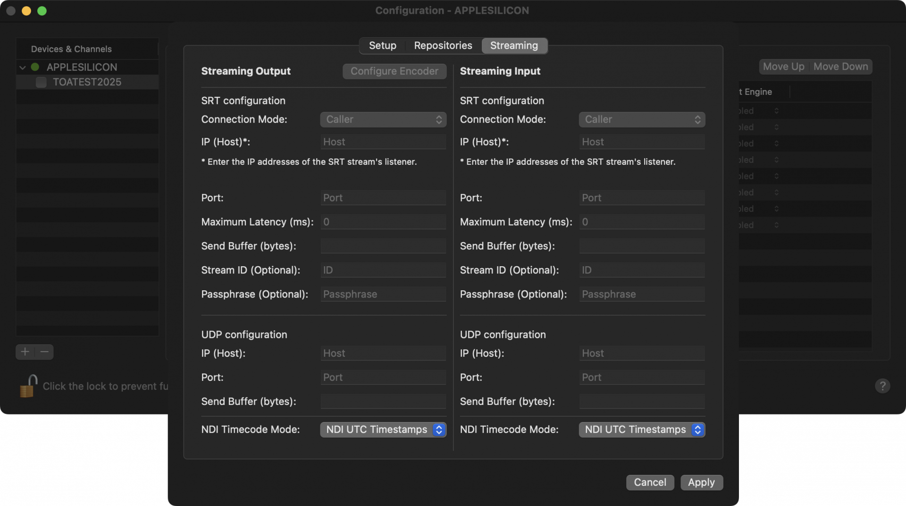Screen dimensions: 906x506
Task: Switch to the Setup tab
Action: click(x=382, y=45)
